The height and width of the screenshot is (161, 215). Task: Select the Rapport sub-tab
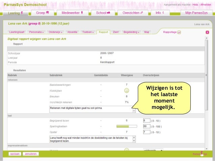(x=103, y=32)
